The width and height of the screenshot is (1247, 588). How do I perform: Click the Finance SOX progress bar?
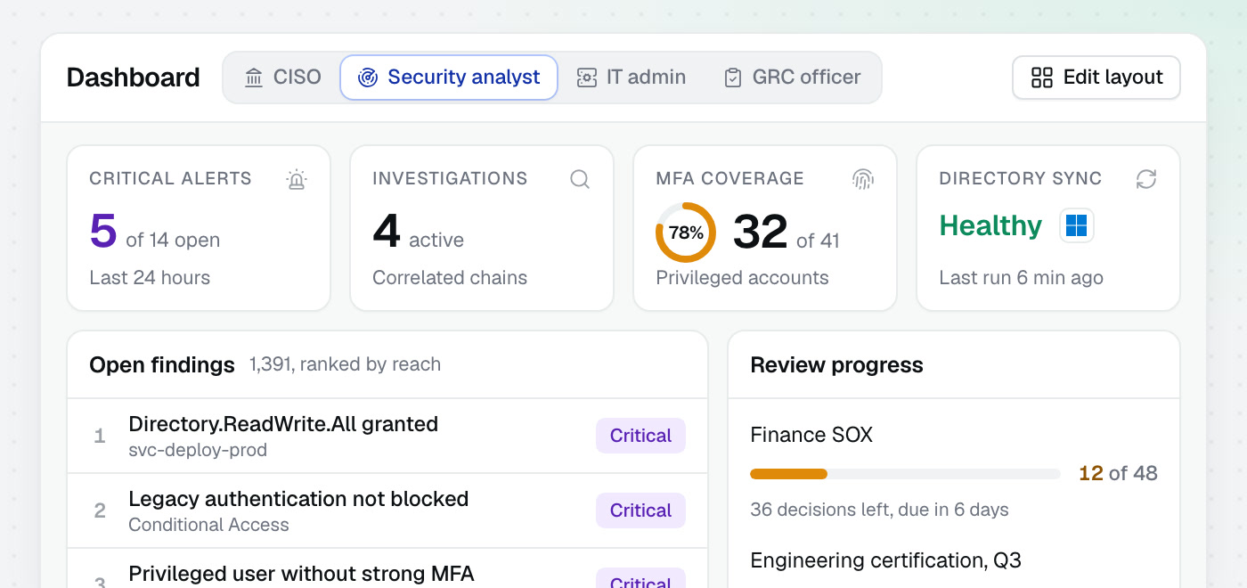(905, 474)
